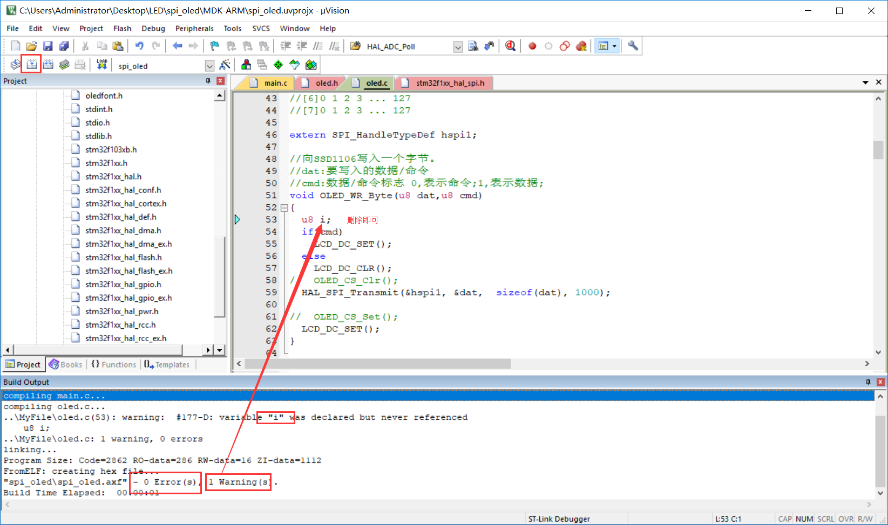Save all files icon
This screenshot has width=888, height=525.
click(x=64, y=46)
